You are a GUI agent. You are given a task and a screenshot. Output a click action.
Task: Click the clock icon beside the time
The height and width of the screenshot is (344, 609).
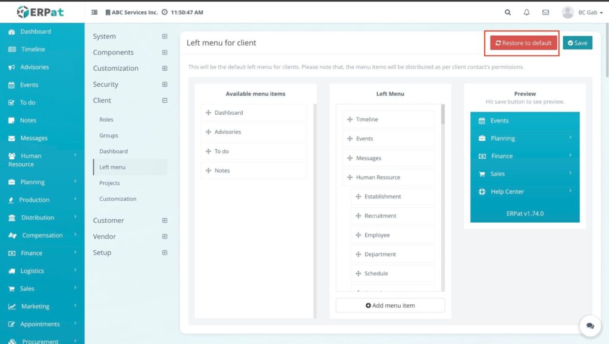(164, 12)
